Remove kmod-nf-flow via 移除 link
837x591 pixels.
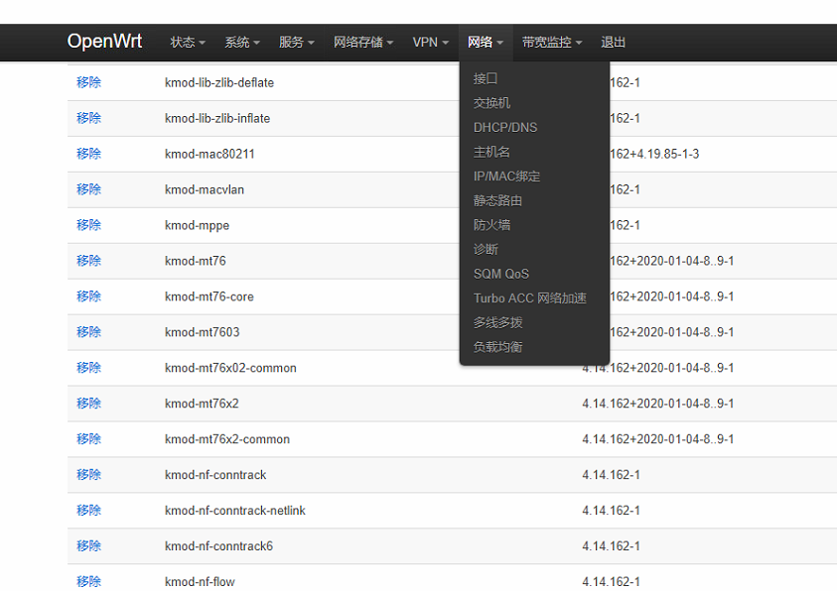[x=88, y=581]
